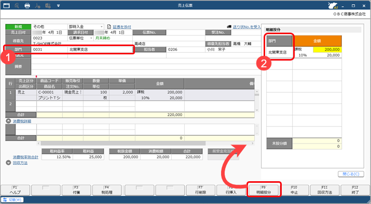
Task: Click the 請求日付 date field
Action: (113, 32)
